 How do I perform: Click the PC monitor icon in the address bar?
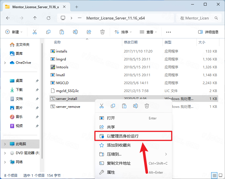click(x=63, y=18)
